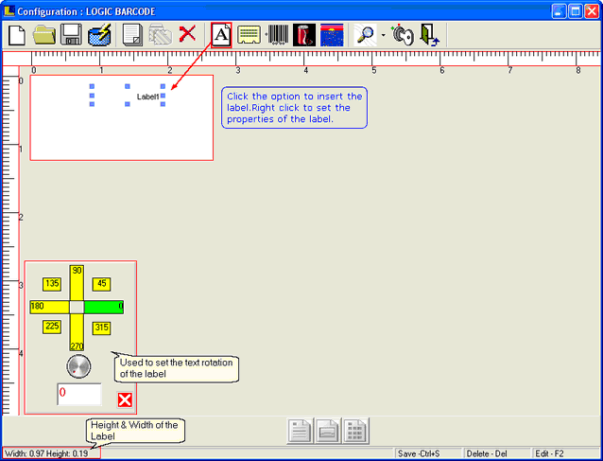Click the rotation angle input field
Viewport: 603px width, 461px height.
(79, 394)
